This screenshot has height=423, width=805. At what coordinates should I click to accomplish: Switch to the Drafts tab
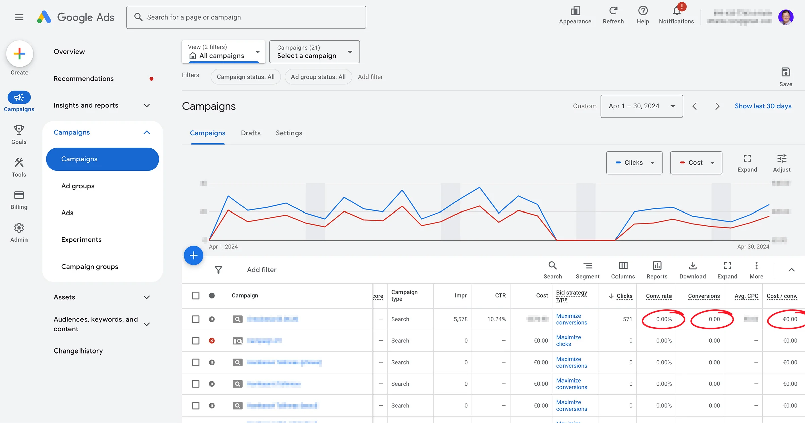tap(251, 133)
